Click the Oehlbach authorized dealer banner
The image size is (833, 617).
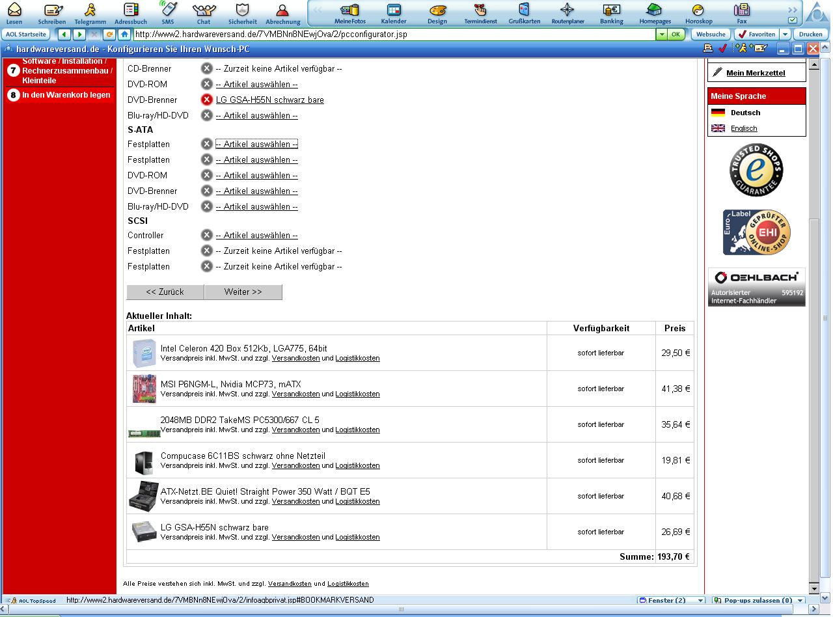(x=756, y=287)
